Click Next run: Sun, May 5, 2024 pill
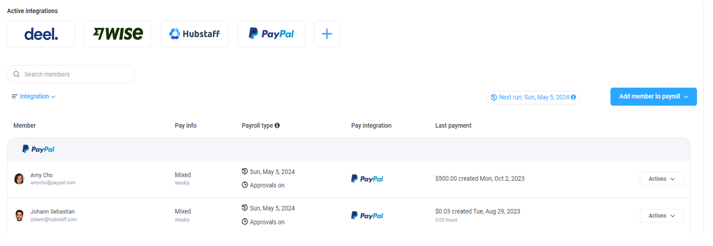Viewport: 713px width, 246px height. pos(533,97)
